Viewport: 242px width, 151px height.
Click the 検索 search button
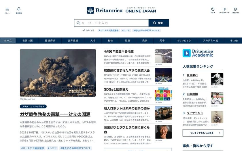click(159, 23)
